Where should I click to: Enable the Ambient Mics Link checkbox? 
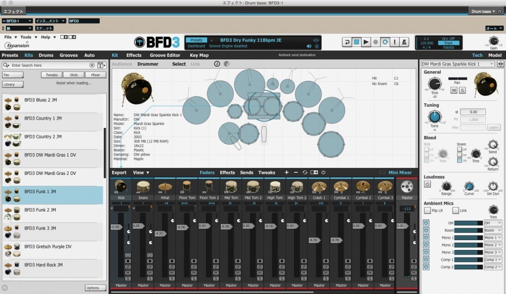(x=455, y=210)
